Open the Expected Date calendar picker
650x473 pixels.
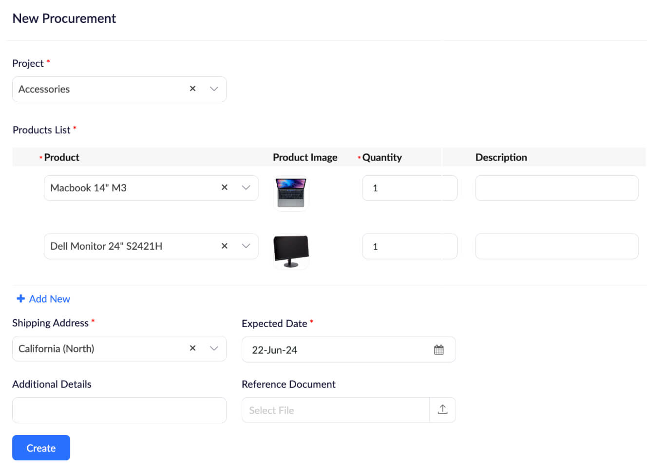(x=439, y=350)
